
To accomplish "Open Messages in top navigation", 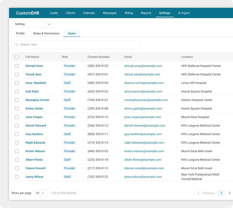I will pos(110,13).
